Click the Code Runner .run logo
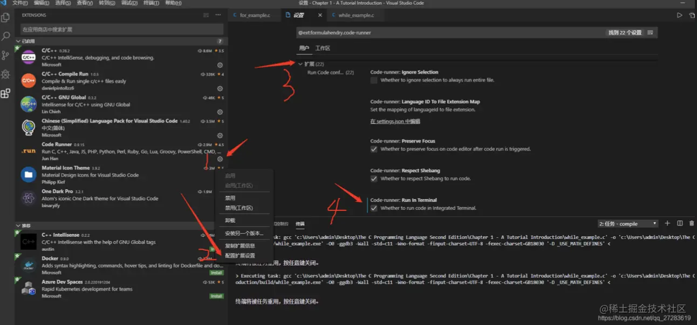 [x=29, y=151]
